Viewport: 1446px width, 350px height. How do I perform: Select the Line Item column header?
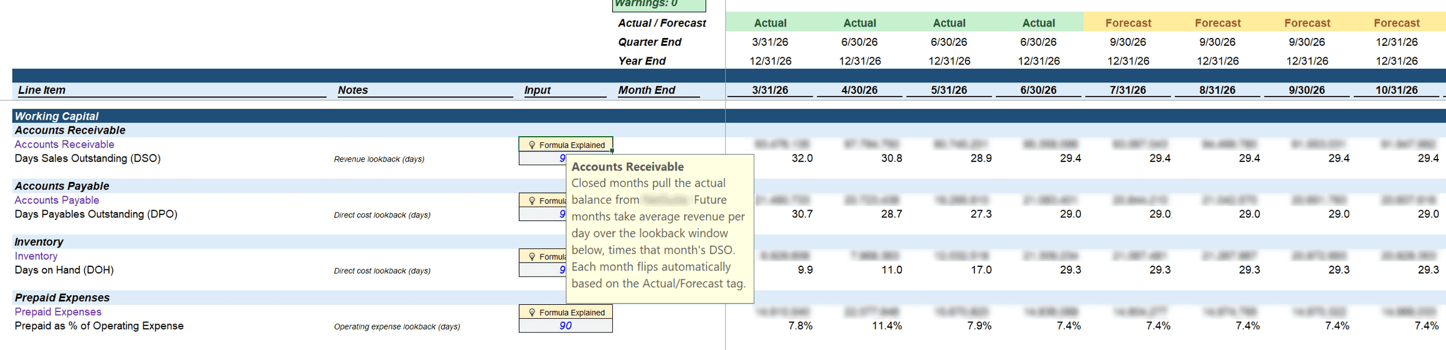point(42,90)
